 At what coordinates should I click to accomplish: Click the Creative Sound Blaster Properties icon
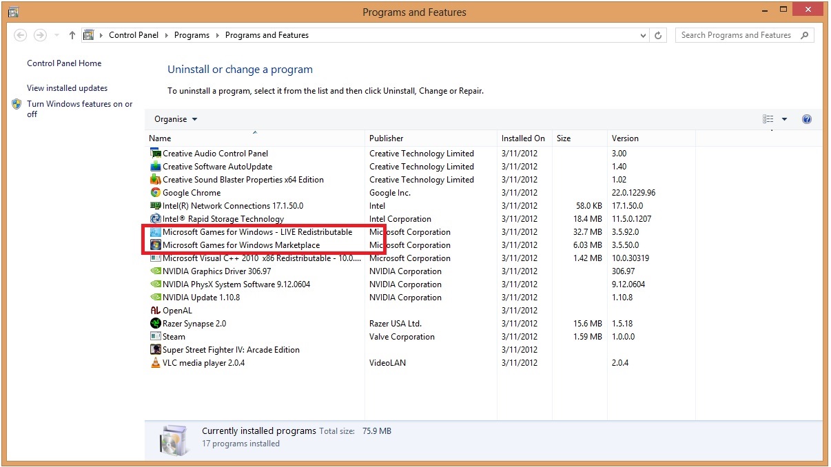tap(155, 180)
